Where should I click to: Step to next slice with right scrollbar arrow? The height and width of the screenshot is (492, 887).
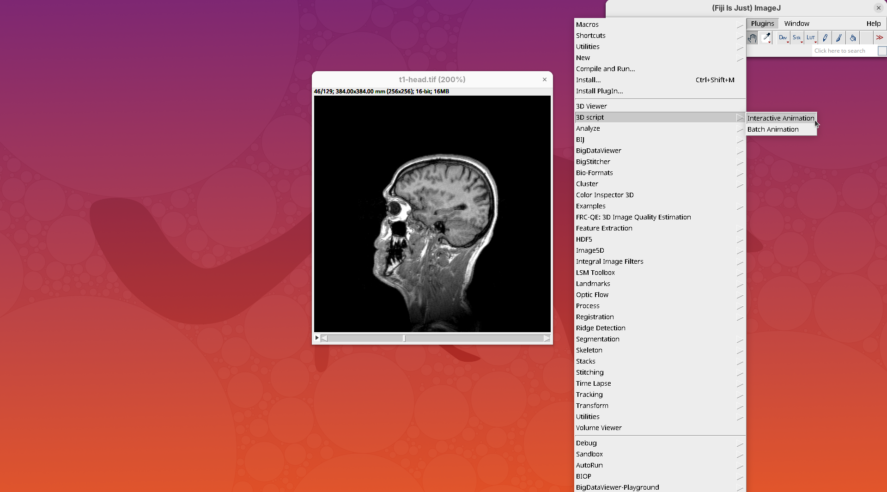(x=547, y=339)
